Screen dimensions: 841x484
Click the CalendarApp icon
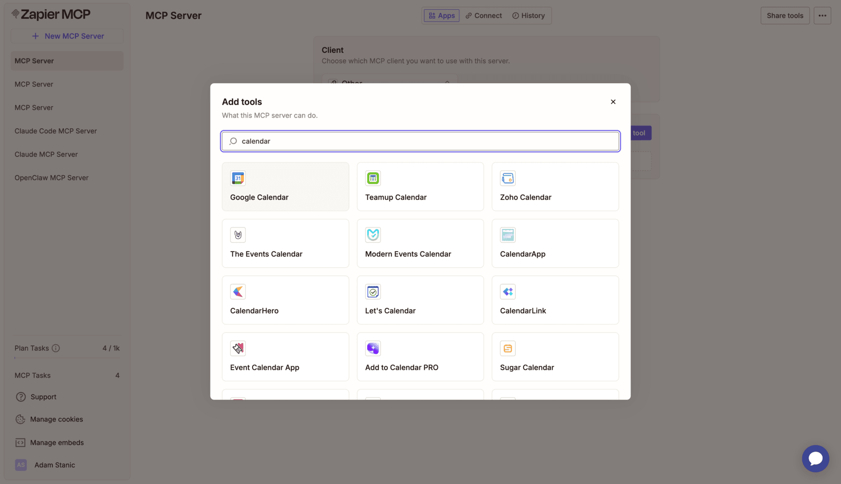(x=508, y=235)
